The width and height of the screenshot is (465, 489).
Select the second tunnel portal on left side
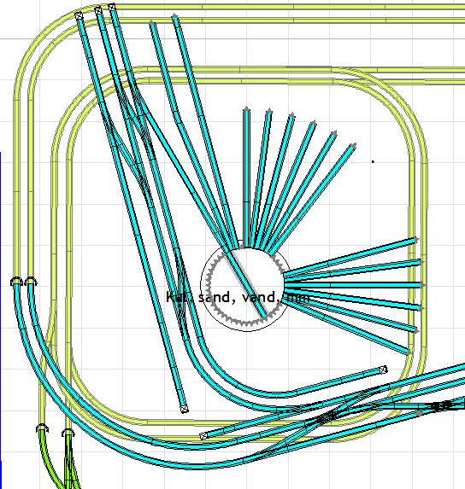(x=31, y=282)
